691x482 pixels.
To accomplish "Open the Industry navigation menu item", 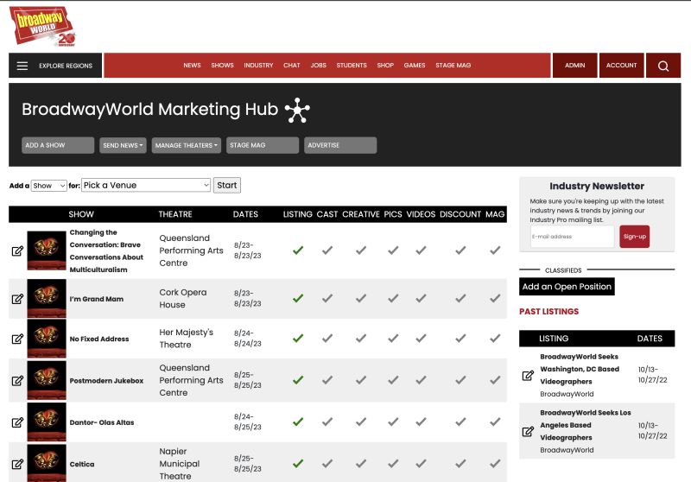I will point(258,66).
